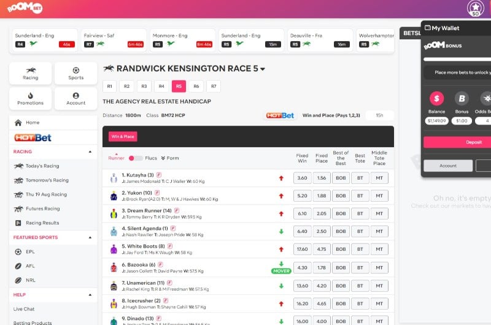This screenshot has width=491, height=325.
Task: Click the $1,149.09 balance value
Action: click(436, 121)
